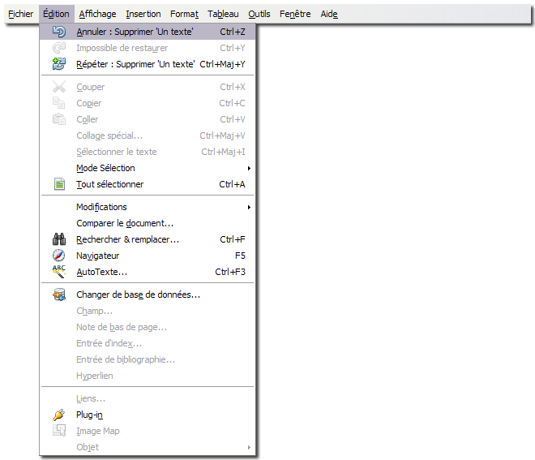This screenshot has width=535, height=460.
Task: Click the binoculars icon beside Rechercher & remplacer
Action: (x=59, y=239)
